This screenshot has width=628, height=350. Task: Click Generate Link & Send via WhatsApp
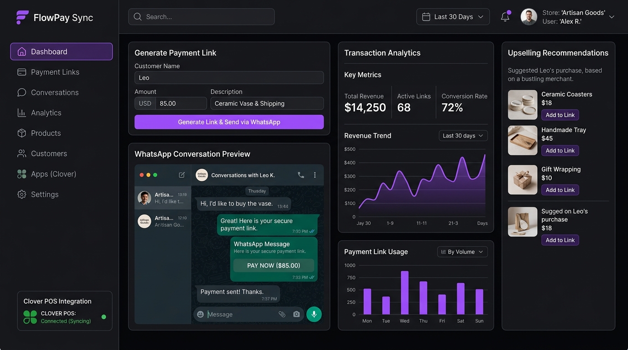click(x=229, y=122)
